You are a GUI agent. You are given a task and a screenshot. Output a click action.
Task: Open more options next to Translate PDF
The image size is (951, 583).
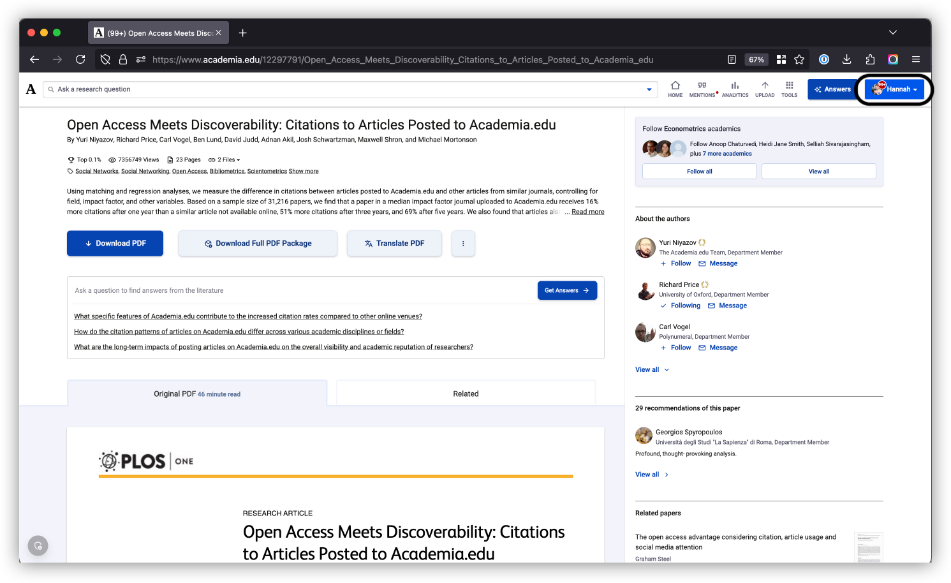[x=463, y=243]
